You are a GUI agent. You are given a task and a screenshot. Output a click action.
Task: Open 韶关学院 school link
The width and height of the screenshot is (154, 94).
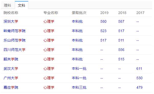tap(11, 59)
